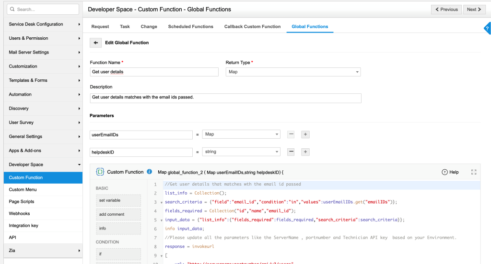Open the Return Type dropdown
The width and height of the screenshot is (491, 264).
click(x=293, y=72)
